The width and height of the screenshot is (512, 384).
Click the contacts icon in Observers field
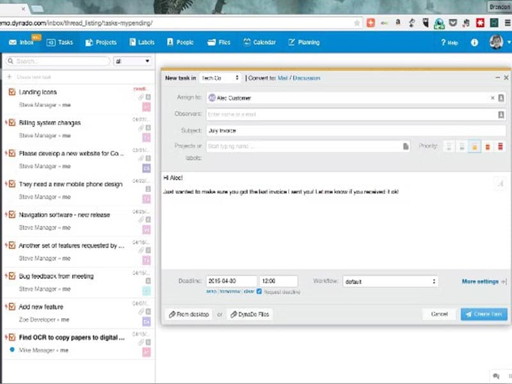point(501,115)
